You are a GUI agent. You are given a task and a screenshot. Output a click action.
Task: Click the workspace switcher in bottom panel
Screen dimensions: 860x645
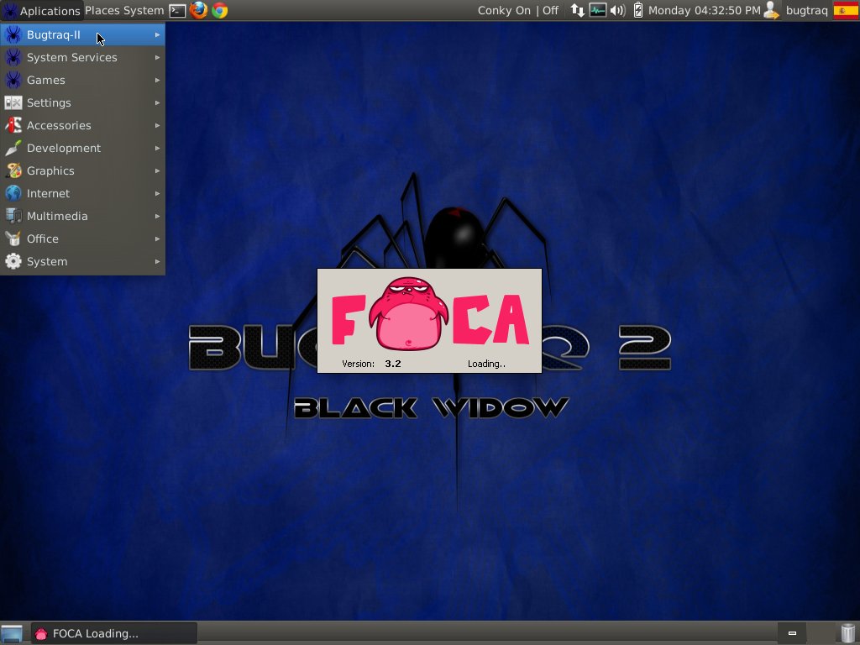[x=792, y=633]
